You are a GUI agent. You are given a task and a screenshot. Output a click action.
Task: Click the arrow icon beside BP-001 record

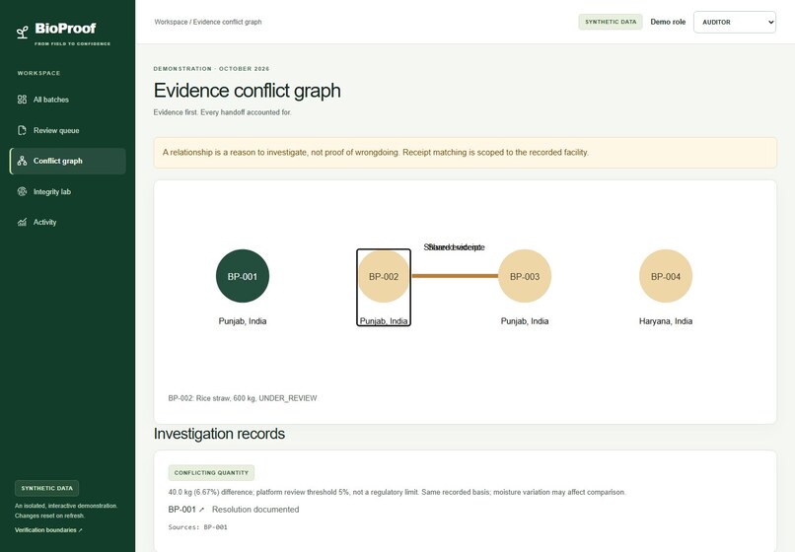201,510
